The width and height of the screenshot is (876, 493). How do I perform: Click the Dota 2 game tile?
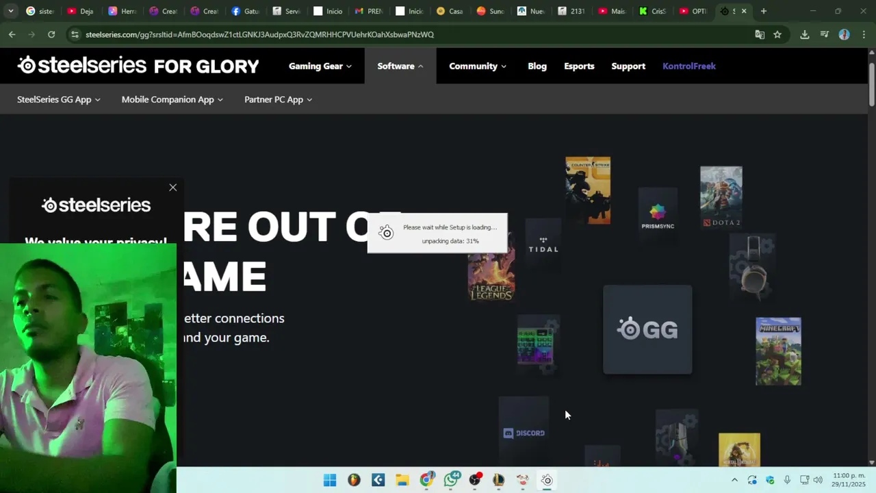(x=721, y=197)
